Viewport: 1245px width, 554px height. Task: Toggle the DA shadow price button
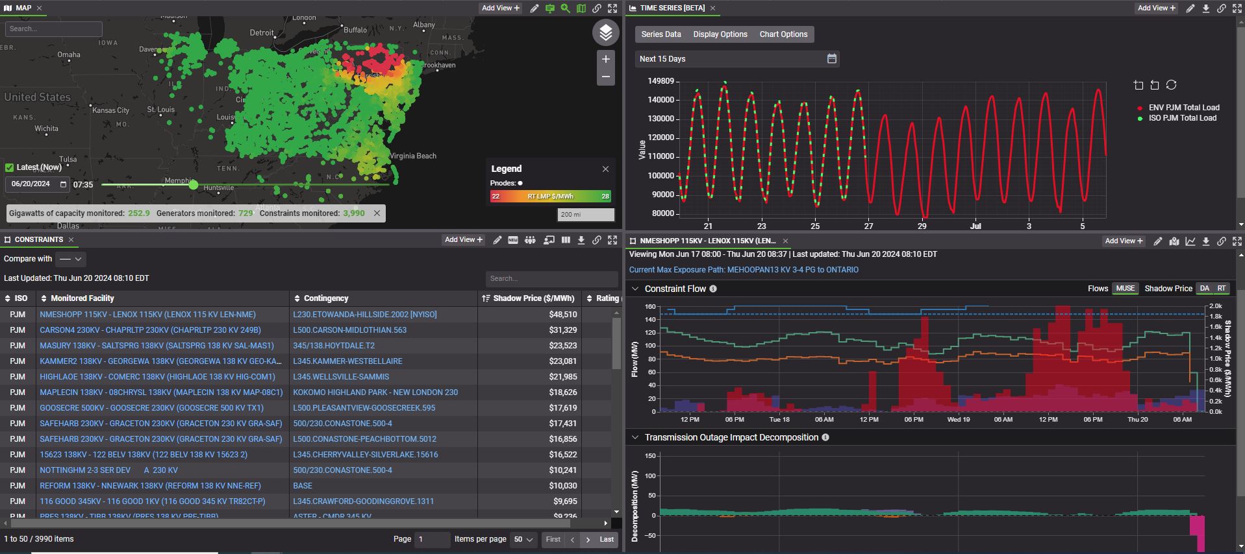click(1205, 289)
